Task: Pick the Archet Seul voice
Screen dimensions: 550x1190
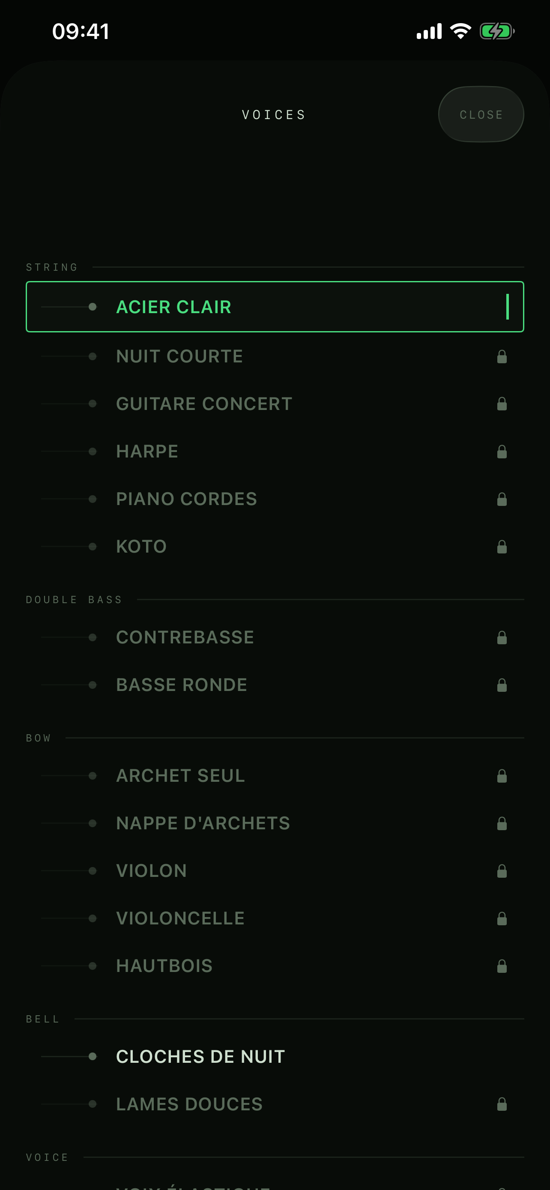Action: pyautogui.click(x=275, y=776)
